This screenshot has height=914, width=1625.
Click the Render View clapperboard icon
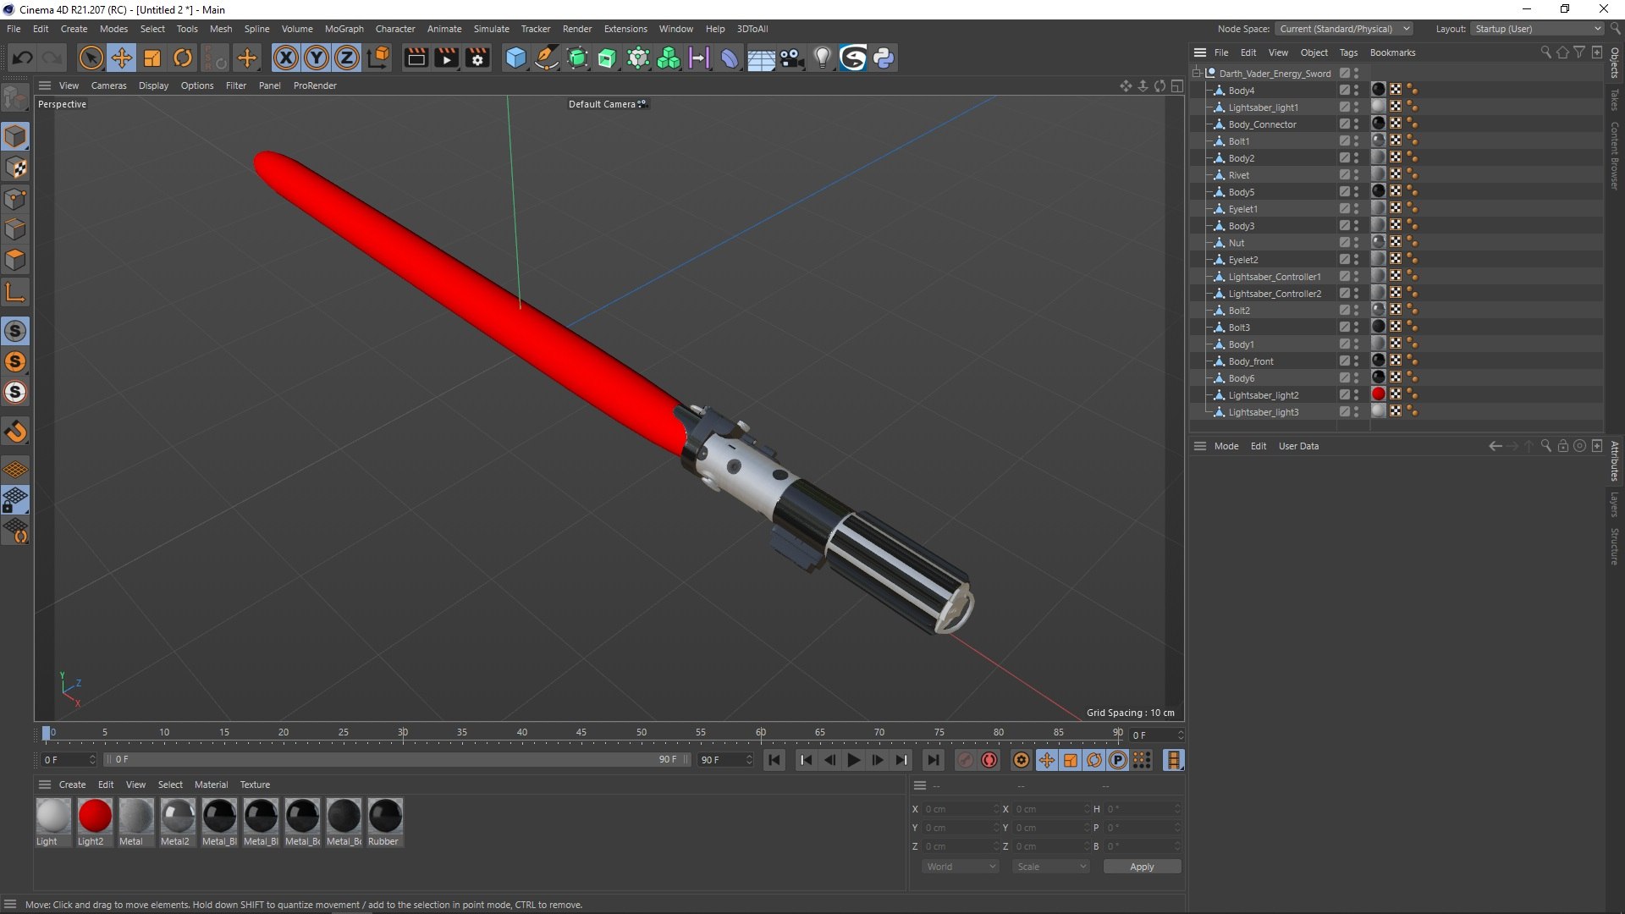pos(416,58)
